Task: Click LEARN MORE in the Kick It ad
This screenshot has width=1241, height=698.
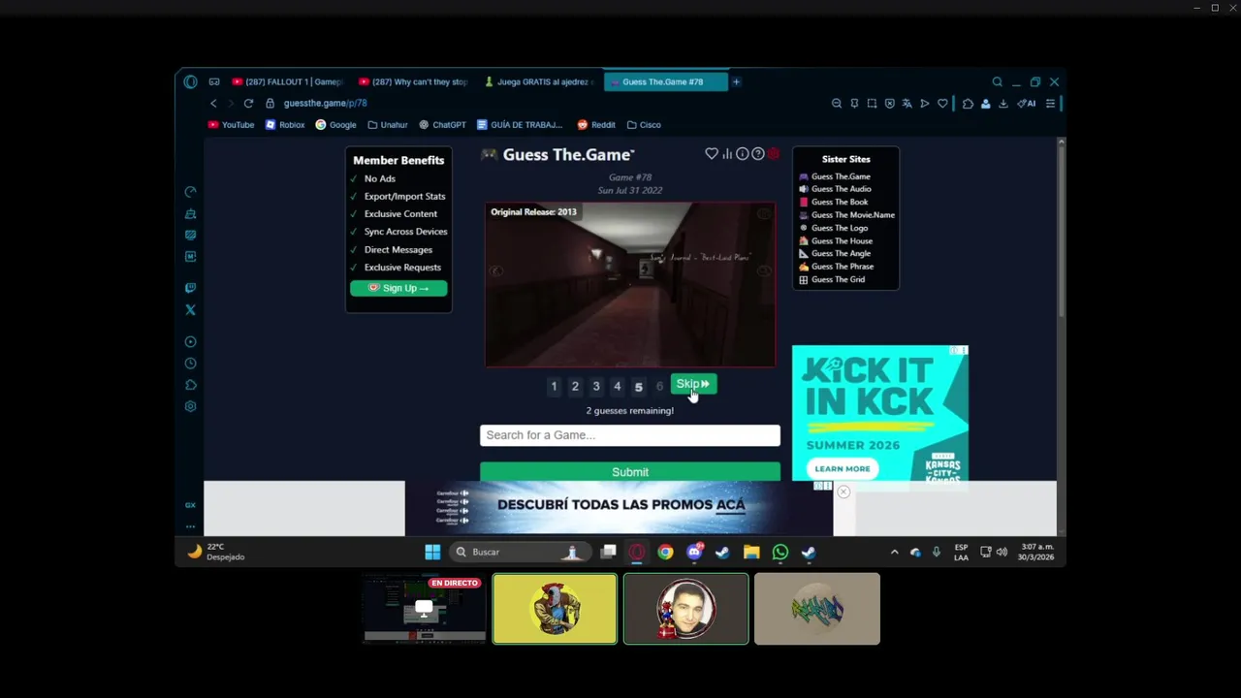Action: coord(843,468)
